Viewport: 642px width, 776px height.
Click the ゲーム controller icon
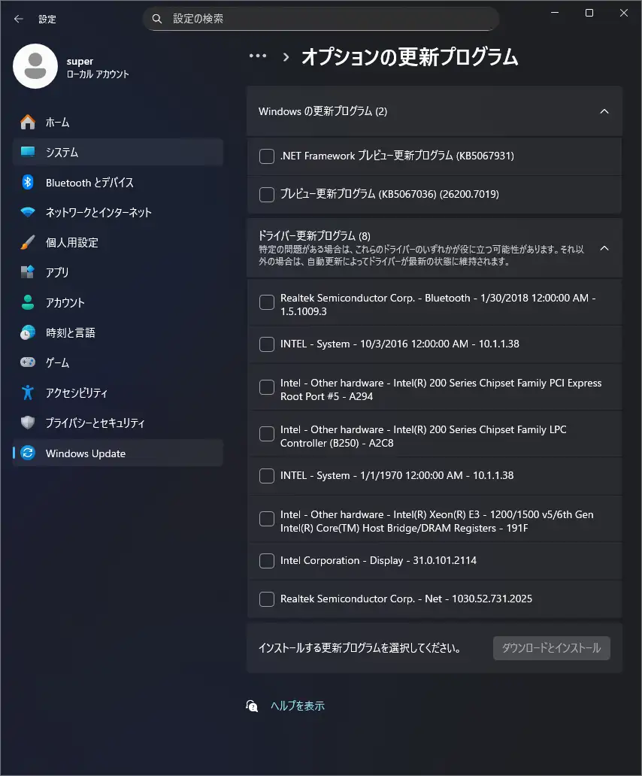(28, 362)
